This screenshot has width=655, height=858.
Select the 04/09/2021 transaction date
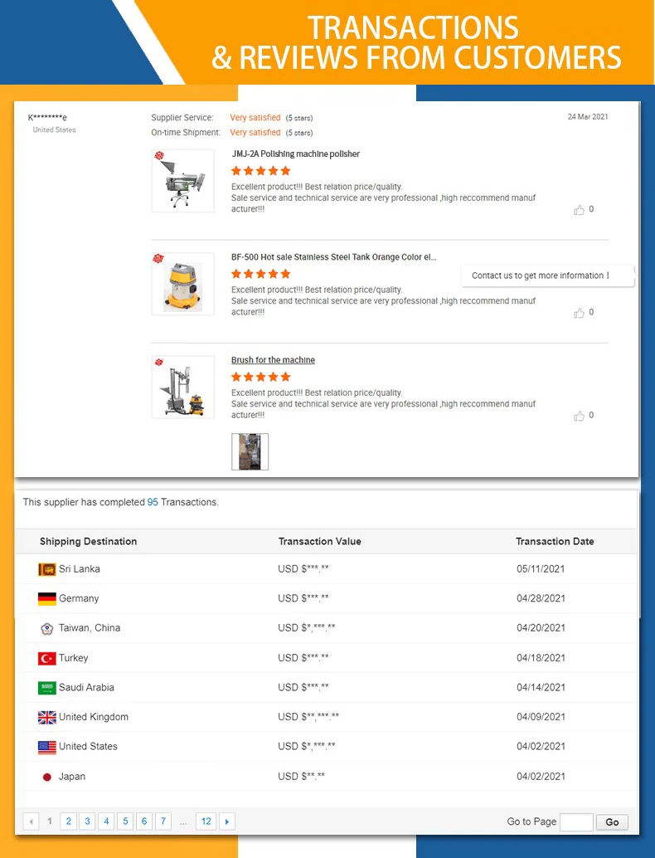coord(541,718)
